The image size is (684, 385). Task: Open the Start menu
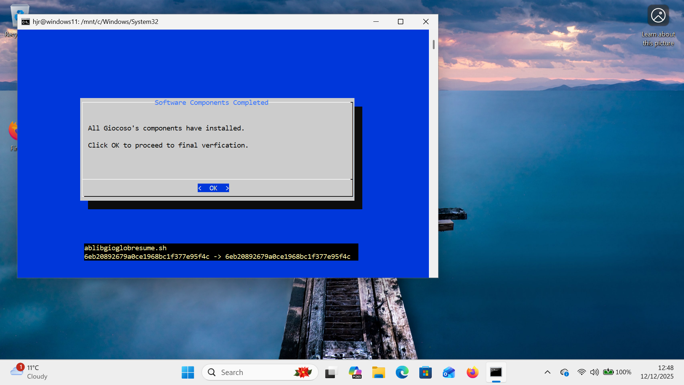tap(188, 372)
